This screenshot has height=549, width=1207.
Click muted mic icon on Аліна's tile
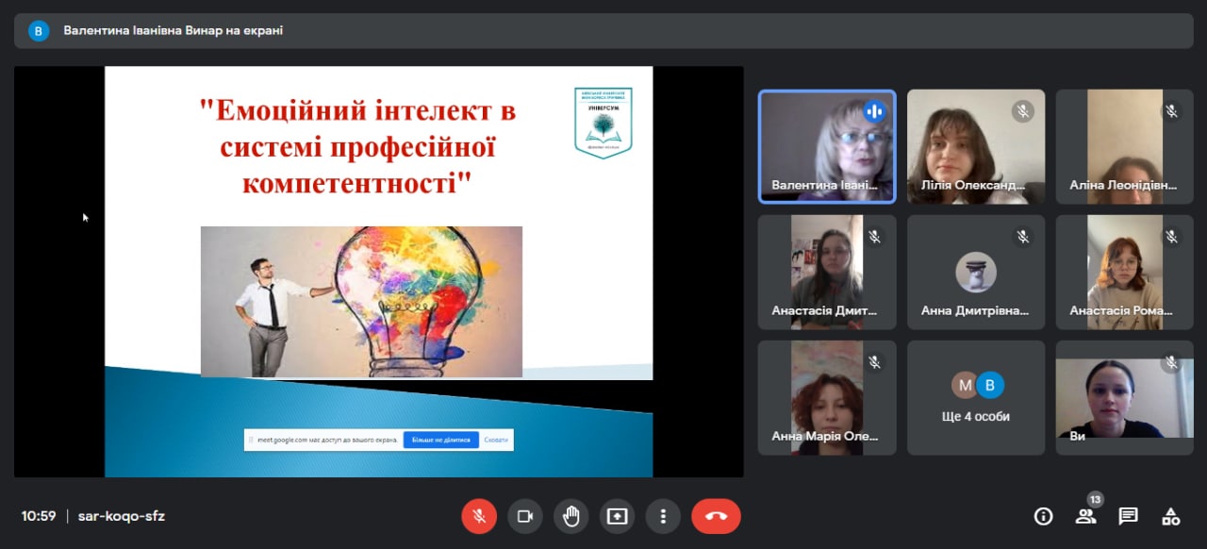1171,111
